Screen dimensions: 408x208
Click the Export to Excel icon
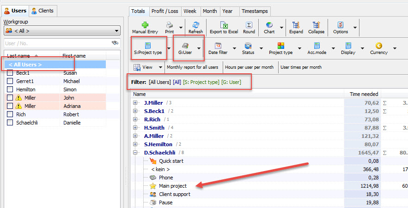click(x=224, y=25)
